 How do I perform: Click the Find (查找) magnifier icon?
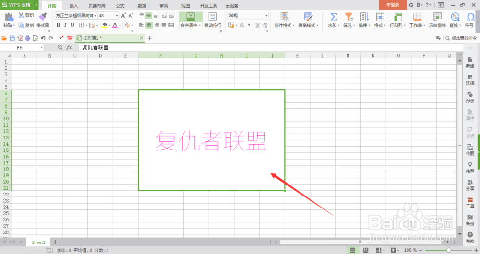pyautogui.click(x=455, y=17)
